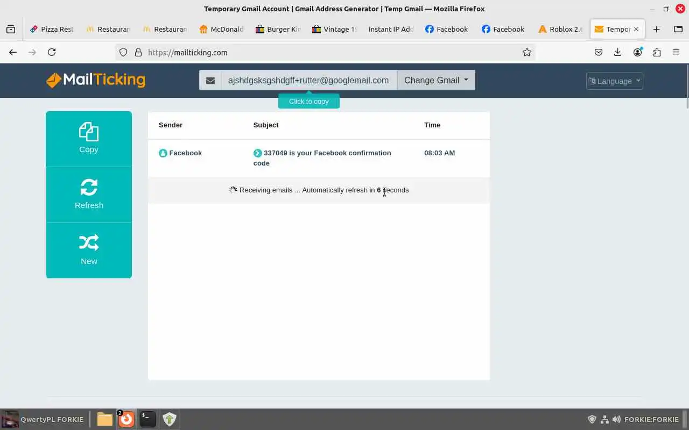
Task: Bookmark this page with star icon
Action: [527, 52]
